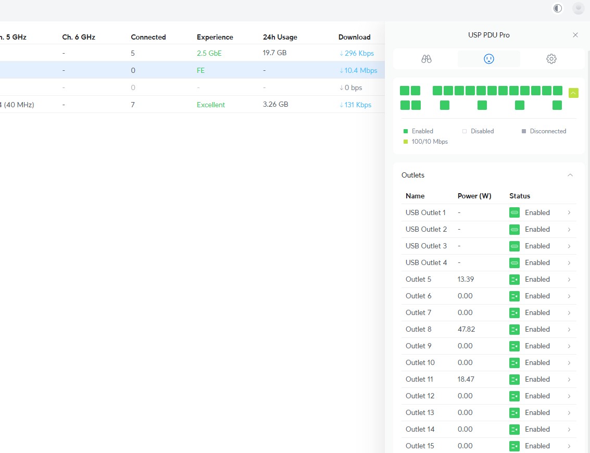The height and width of the screenshot is (453, 590).
Task: Sort by the Download column header
Action: [x=354, y=37]
